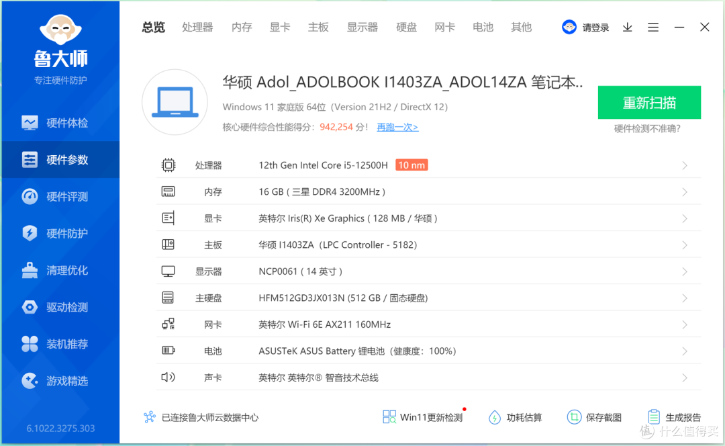Click 请登录 login text
The height and width of the screenshot is (446, 725).
coord(595,28)
